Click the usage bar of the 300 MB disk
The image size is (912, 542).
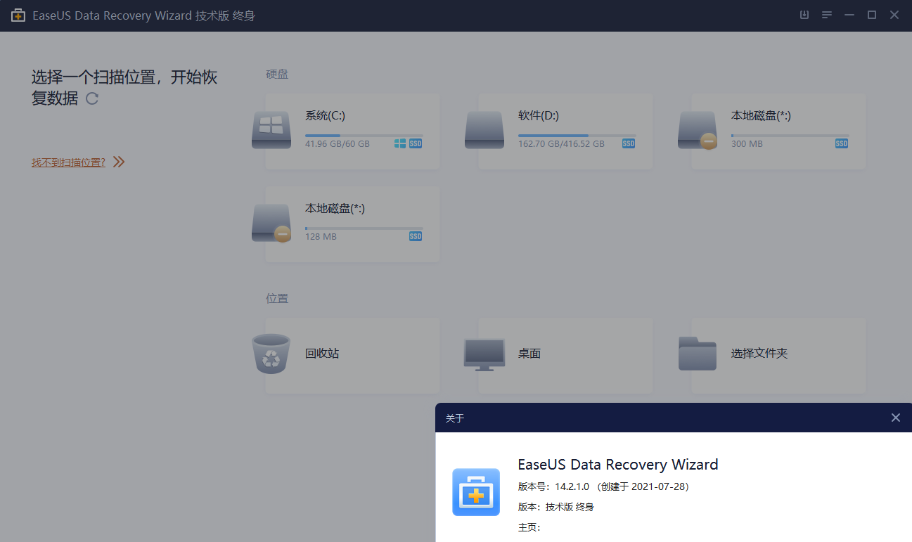790,136
